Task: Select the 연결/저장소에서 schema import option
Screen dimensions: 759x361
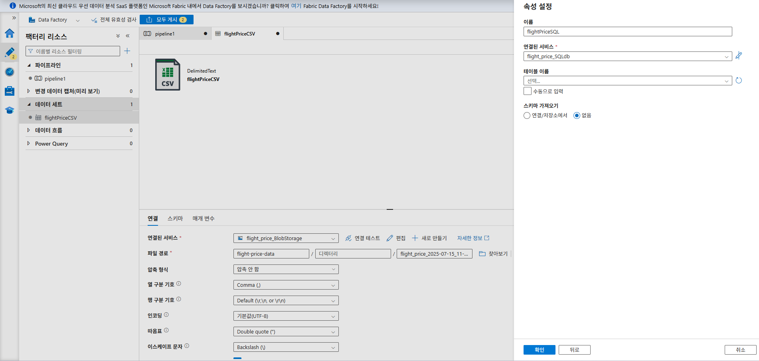Action: (527, 116)
